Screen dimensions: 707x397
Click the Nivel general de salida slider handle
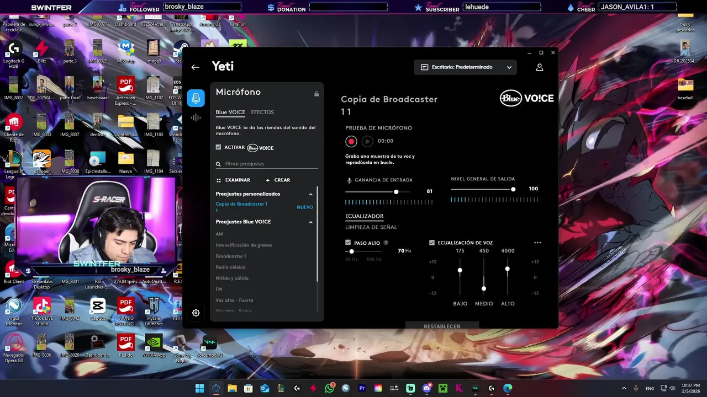coord(513,189)
